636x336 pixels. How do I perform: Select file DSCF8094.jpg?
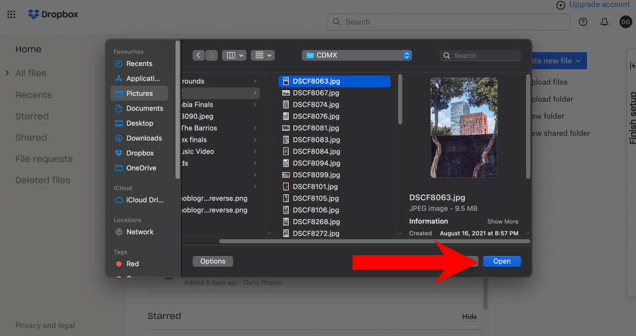[335, 163]
